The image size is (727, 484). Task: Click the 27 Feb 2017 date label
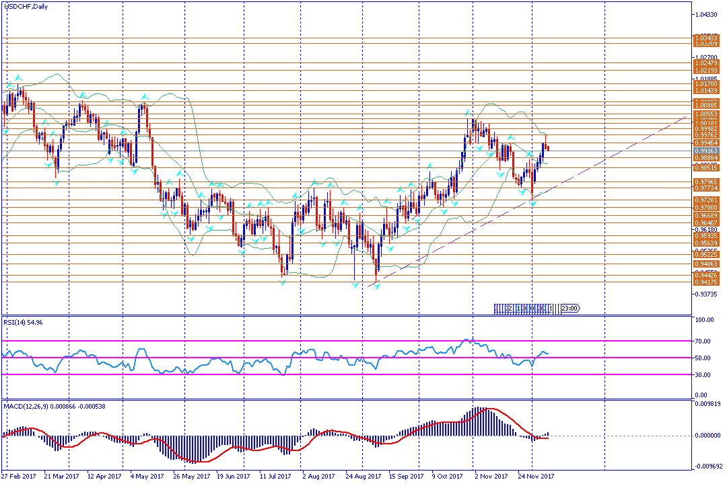[20, 477]
